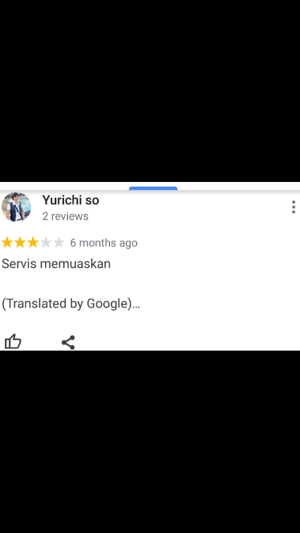Tap the third yellow rating star
The width and height of the screenshot is (300, 533).
coord(33,242)
